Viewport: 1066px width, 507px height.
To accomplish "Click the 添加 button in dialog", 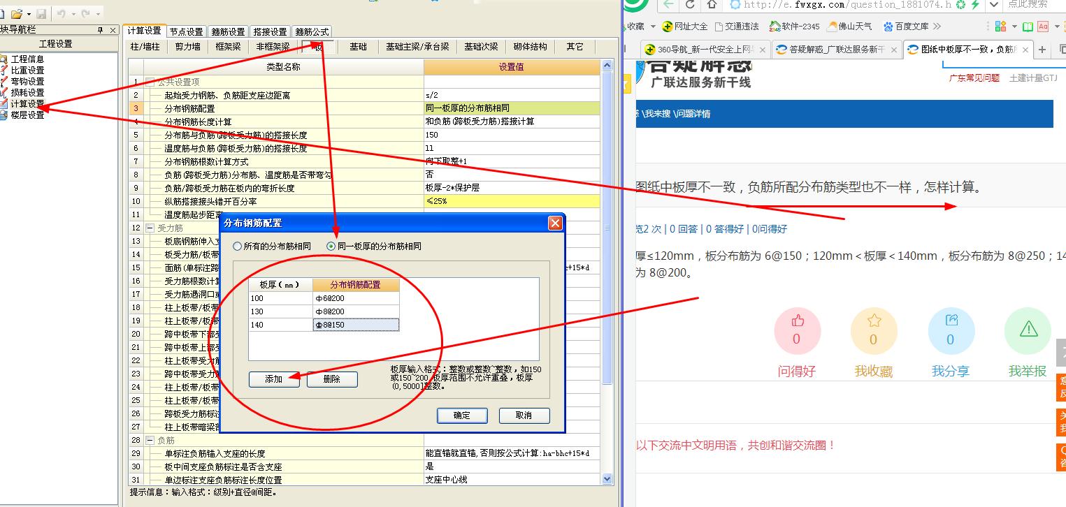I will [x=274, y=379].
